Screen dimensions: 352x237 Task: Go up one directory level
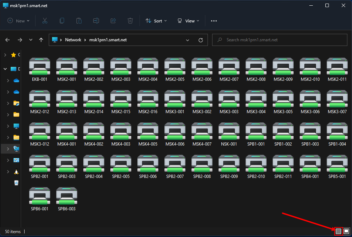coord(41,40)
